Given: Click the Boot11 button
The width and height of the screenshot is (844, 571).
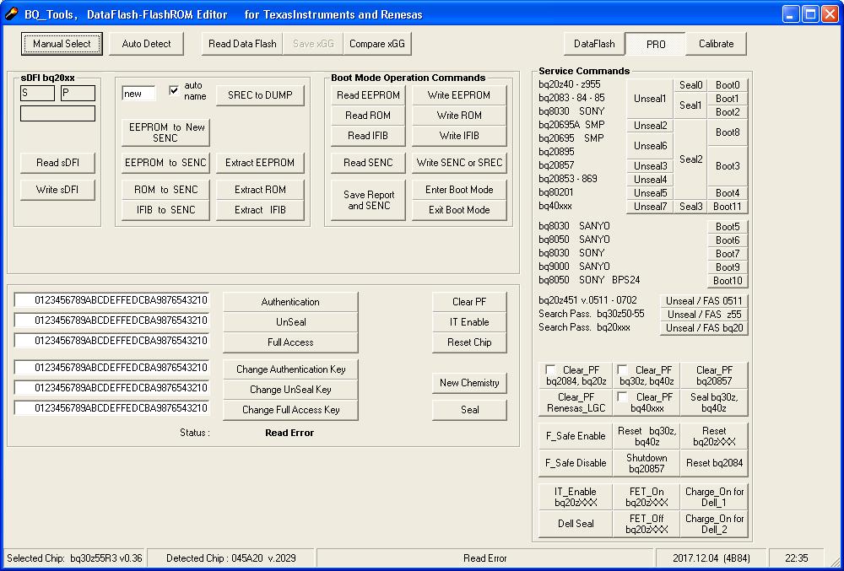Looking at the screenshot, I should 728,207.
